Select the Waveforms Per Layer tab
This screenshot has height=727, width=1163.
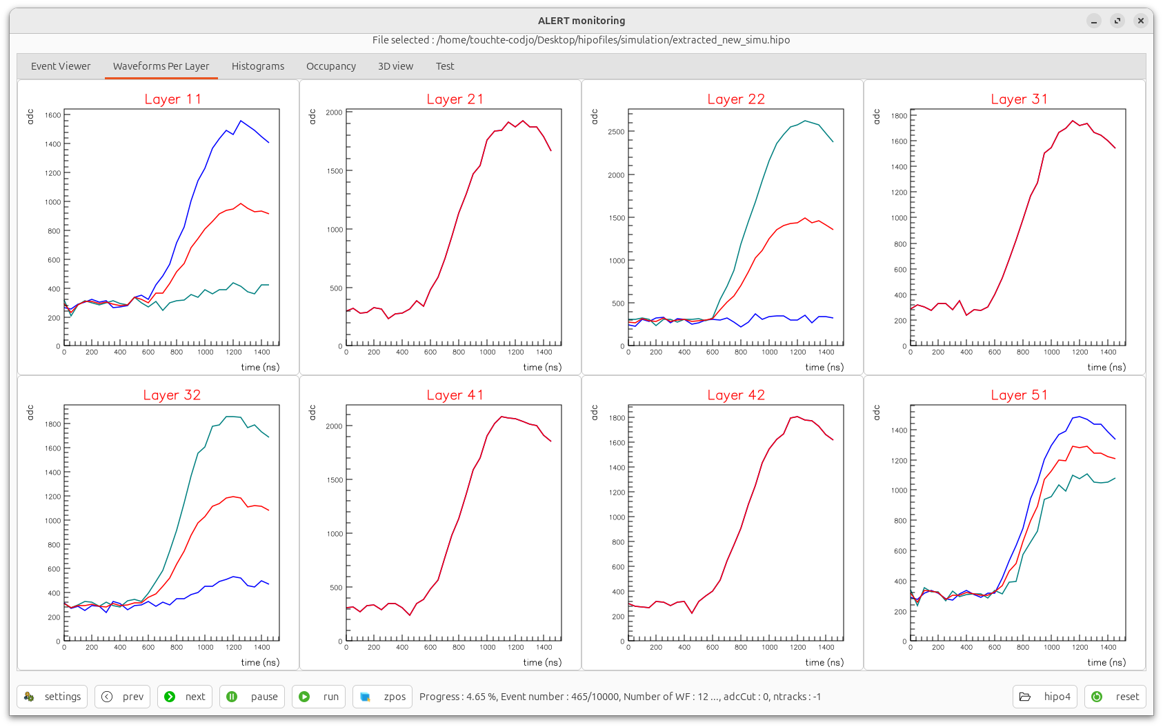(161, 66)
